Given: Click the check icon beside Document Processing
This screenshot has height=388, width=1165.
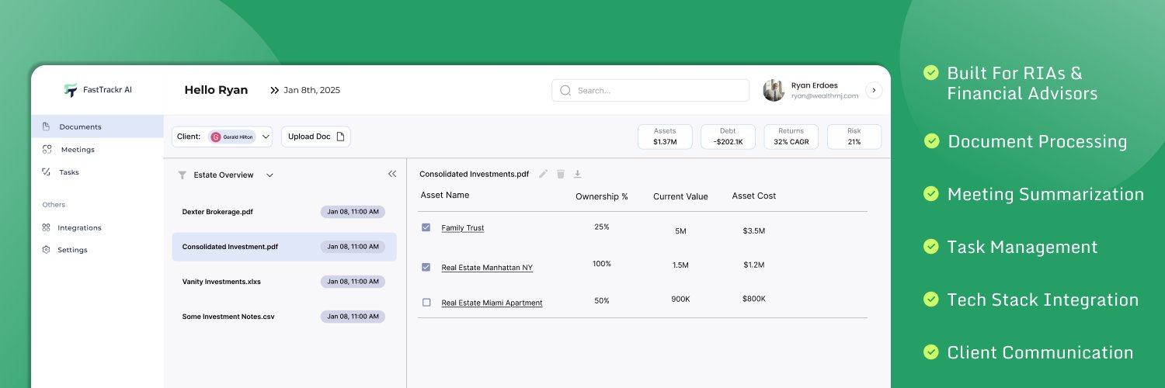Looking at the screenshot, I should [930, 141].
